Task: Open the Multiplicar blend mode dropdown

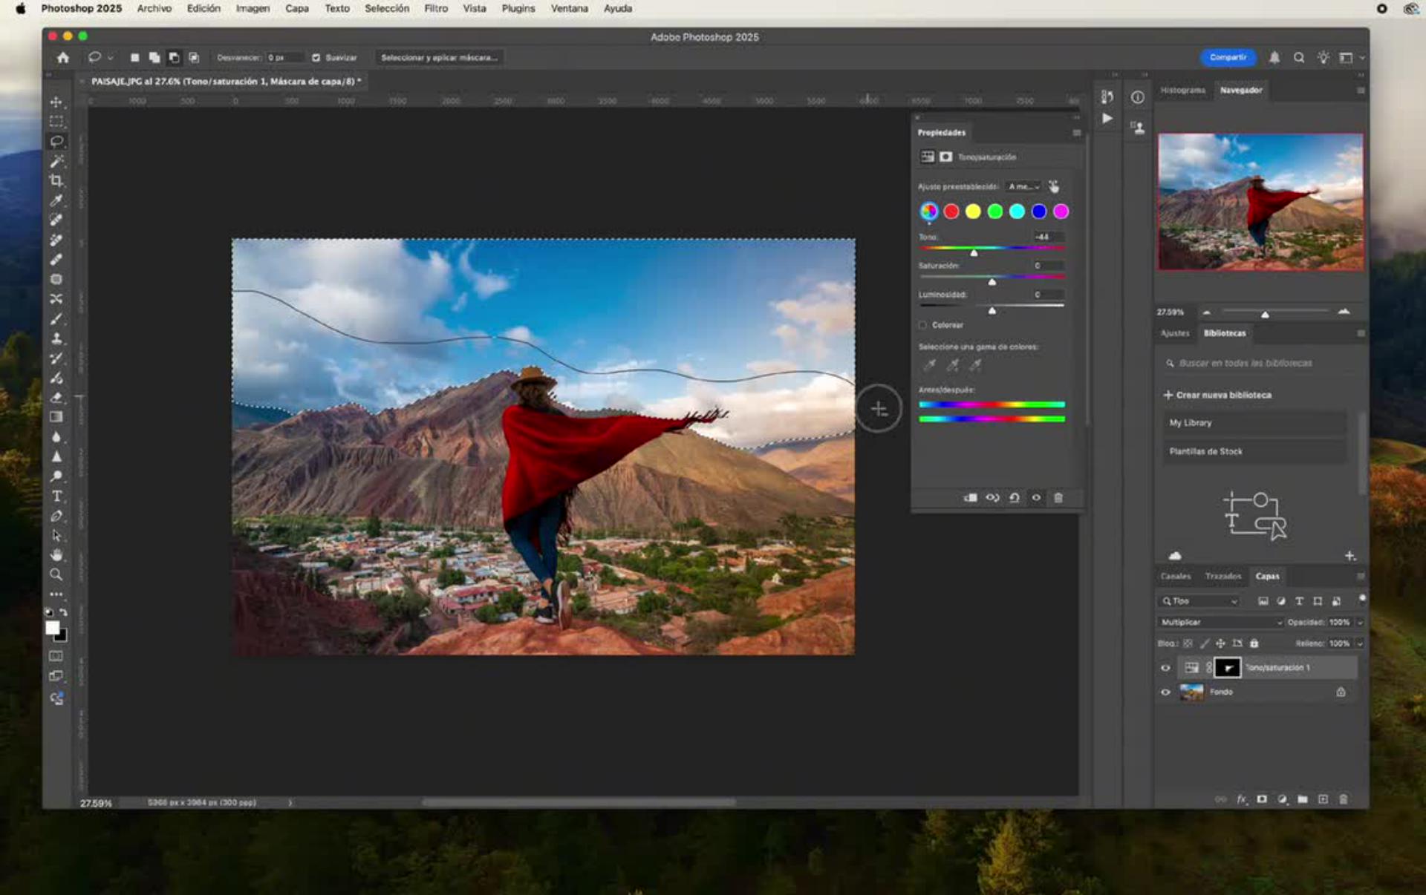Action: 1220,622
